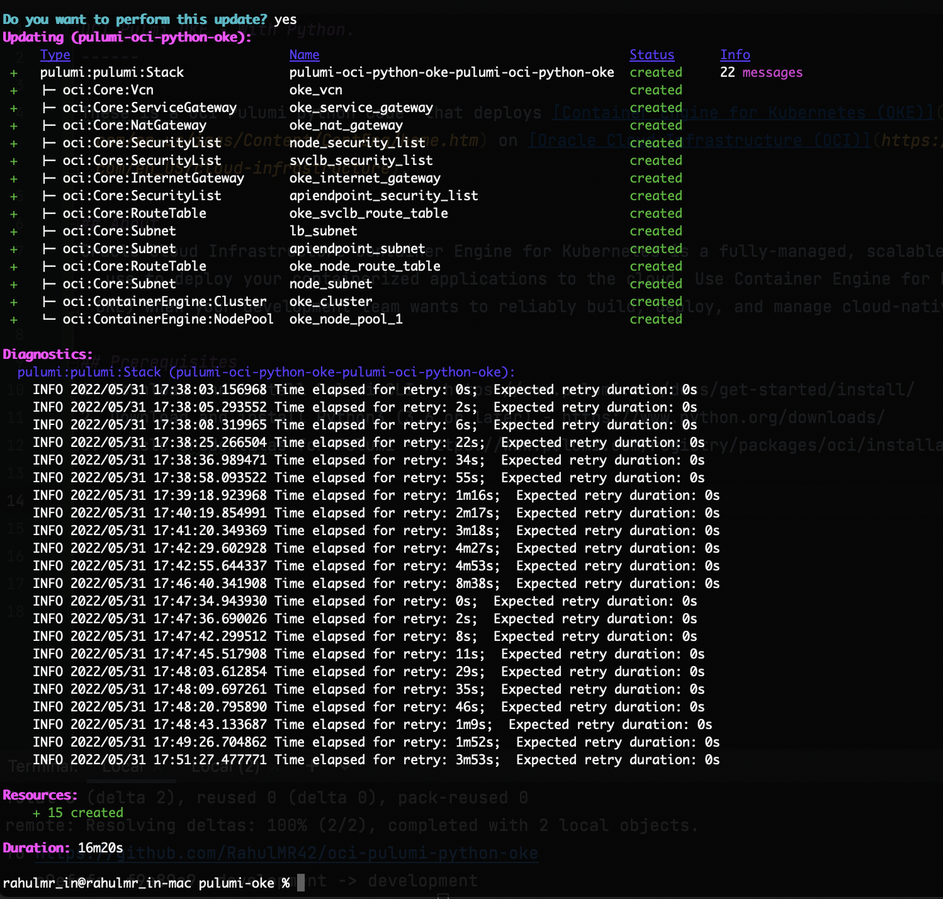943x899 pixels.
Task: Click the log line with retry 4m27s
Action: [x=376, y=548]
